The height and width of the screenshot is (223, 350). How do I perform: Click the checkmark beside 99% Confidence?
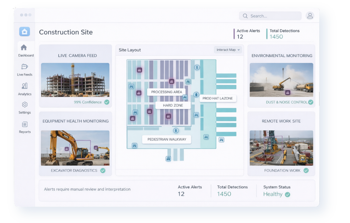click(107, 102)
